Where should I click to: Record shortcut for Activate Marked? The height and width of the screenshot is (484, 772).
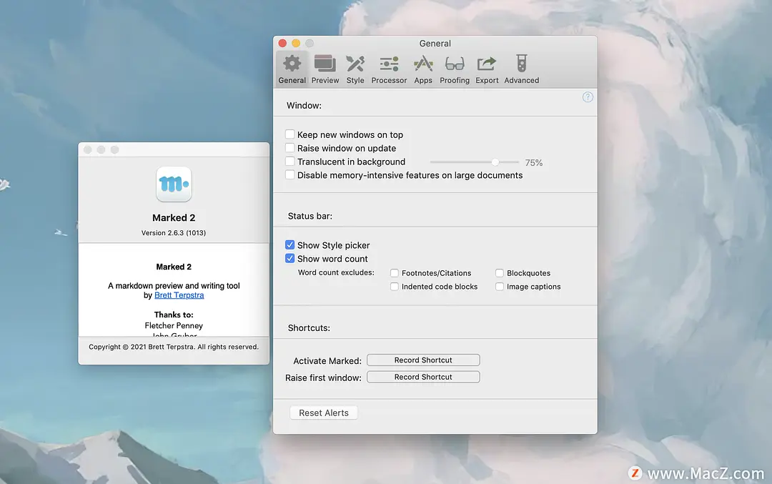pos(423,360)
